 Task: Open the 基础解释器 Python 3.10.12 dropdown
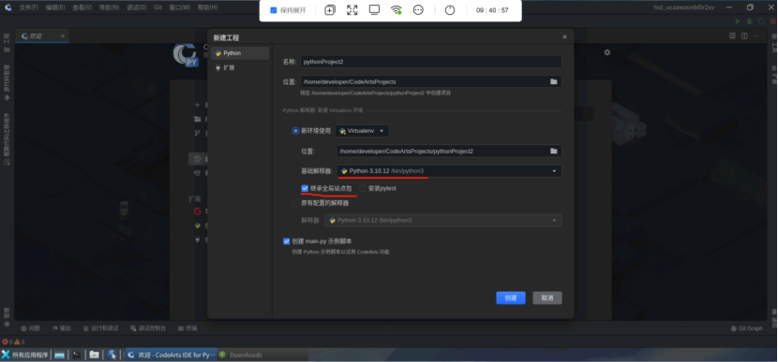449,171
